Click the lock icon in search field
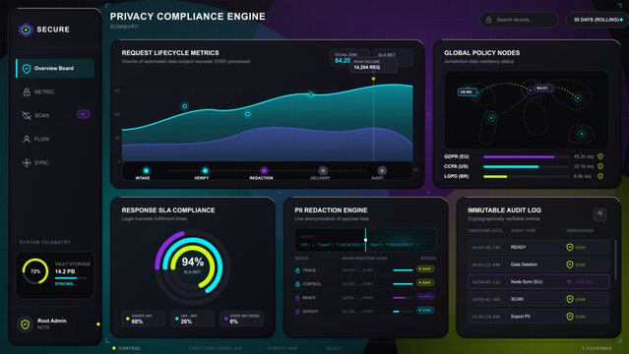 point(488,20)
